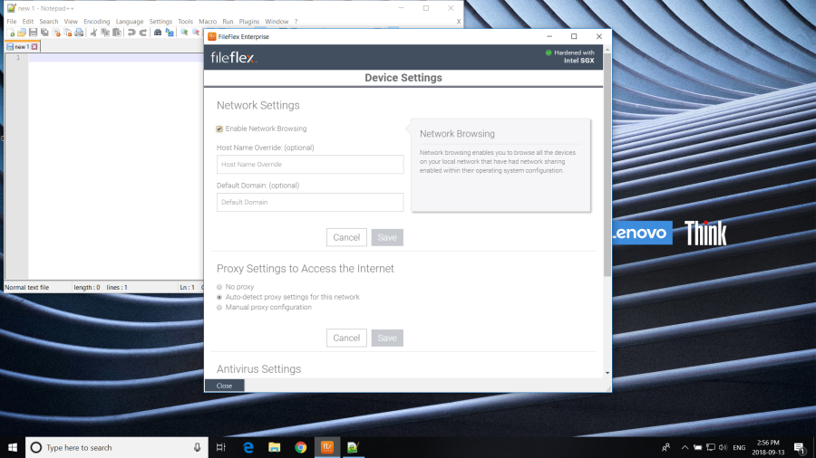Click the fileflex logo in header

point(234,58)
